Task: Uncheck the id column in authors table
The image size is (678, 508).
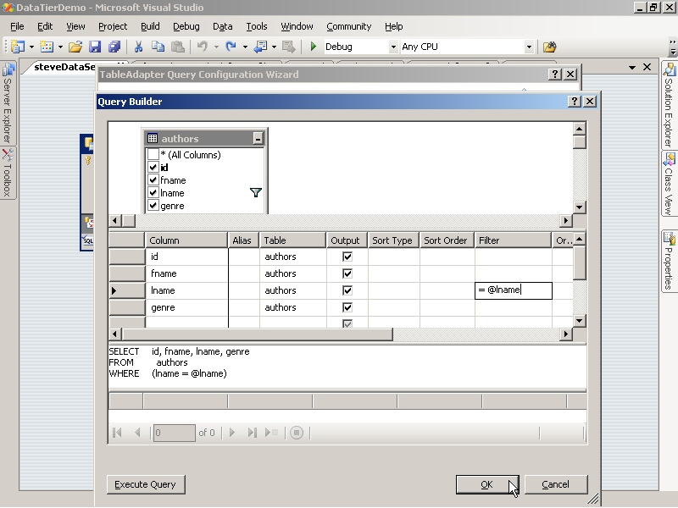Action: (x=153, y=167)
